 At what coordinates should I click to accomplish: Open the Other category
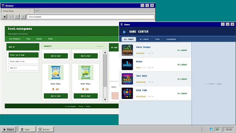coord(50,39)
